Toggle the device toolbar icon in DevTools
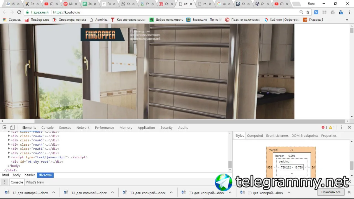 12,127
